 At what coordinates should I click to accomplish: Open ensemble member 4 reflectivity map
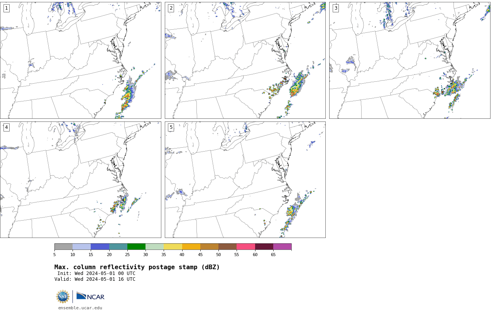[80, 180]
